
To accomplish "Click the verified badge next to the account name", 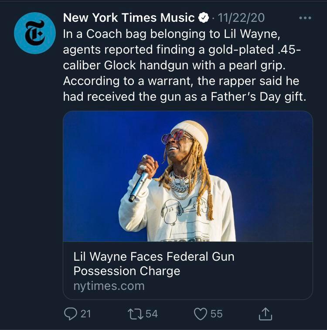I will [x=203, y=18].
